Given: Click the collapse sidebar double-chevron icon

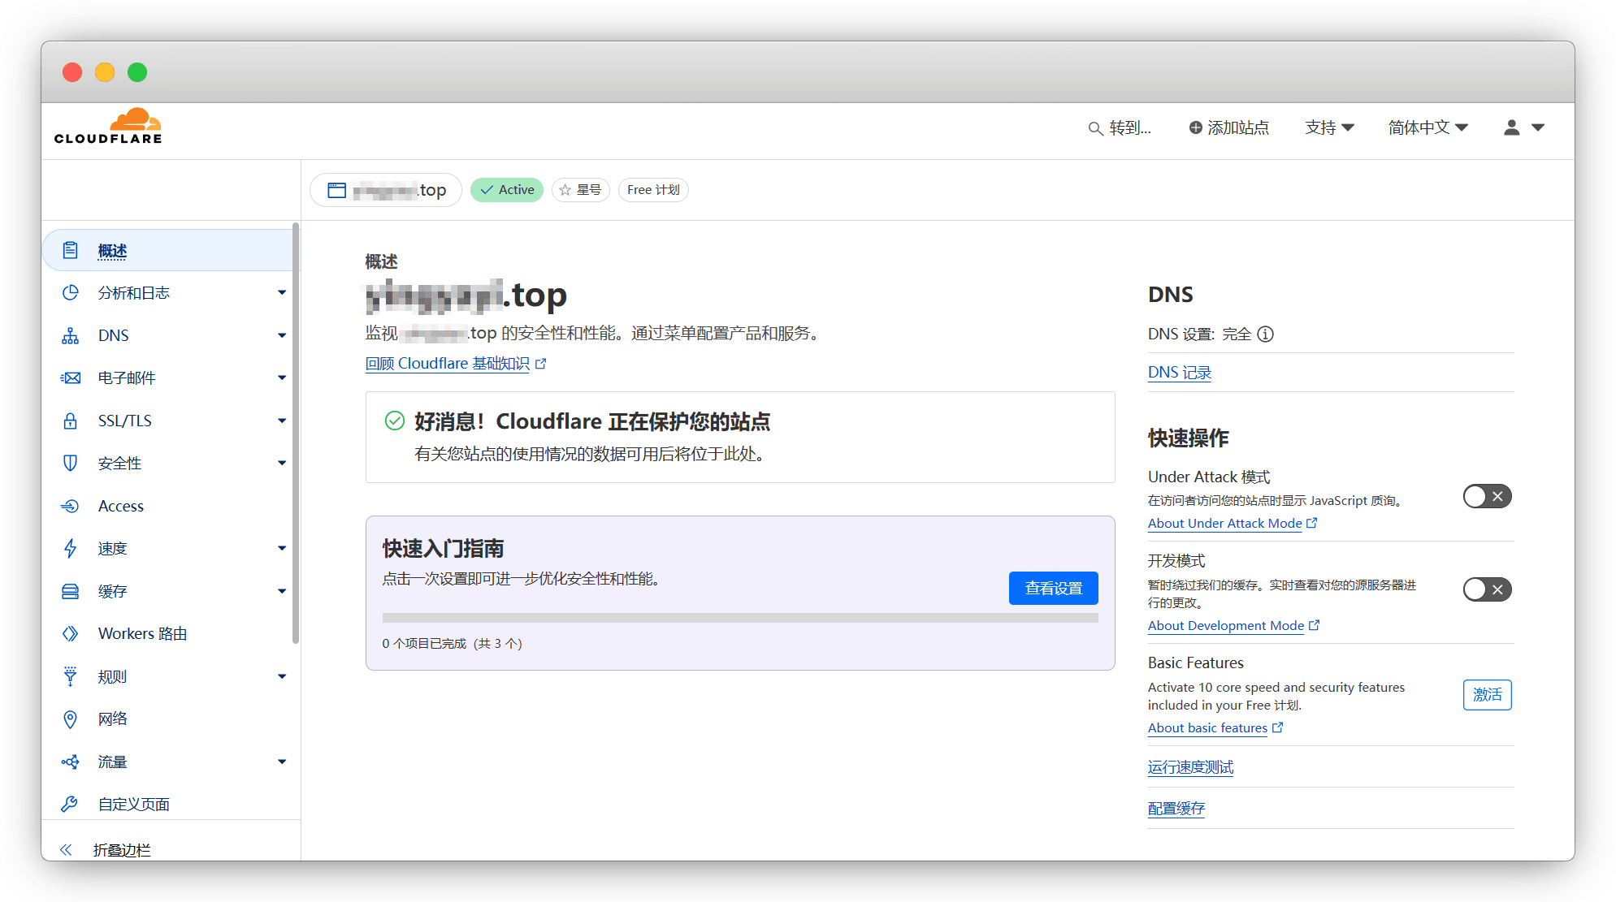Looking at the screenshot, I should (x=66, y=849).
